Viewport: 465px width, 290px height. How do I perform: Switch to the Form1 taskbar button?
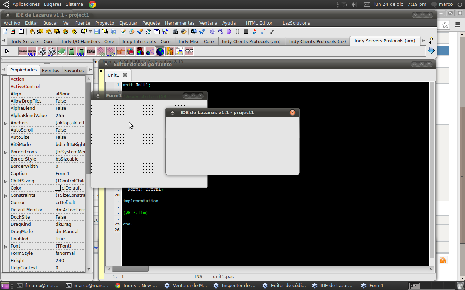click(372, 286)
